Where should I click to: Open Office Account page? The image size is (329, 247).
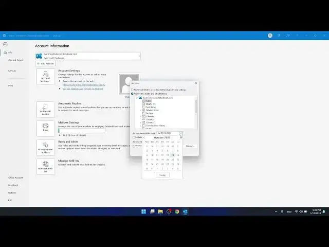[x=15, y=178]
